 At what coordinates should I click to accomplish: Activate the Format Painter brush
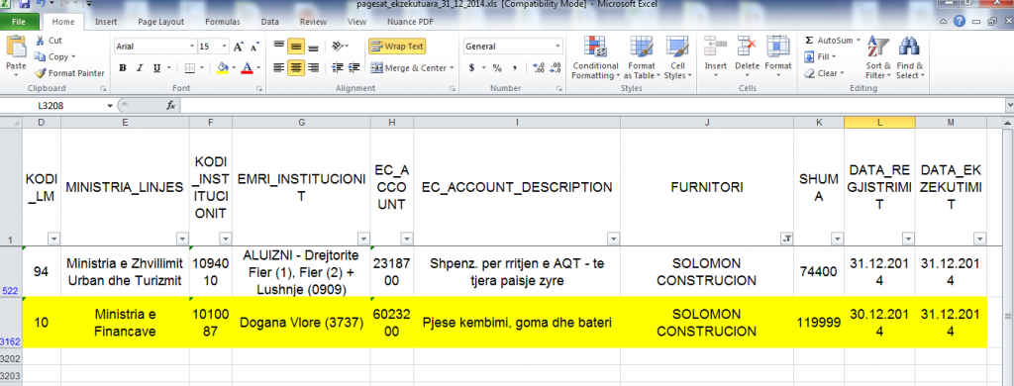(70, 73)
